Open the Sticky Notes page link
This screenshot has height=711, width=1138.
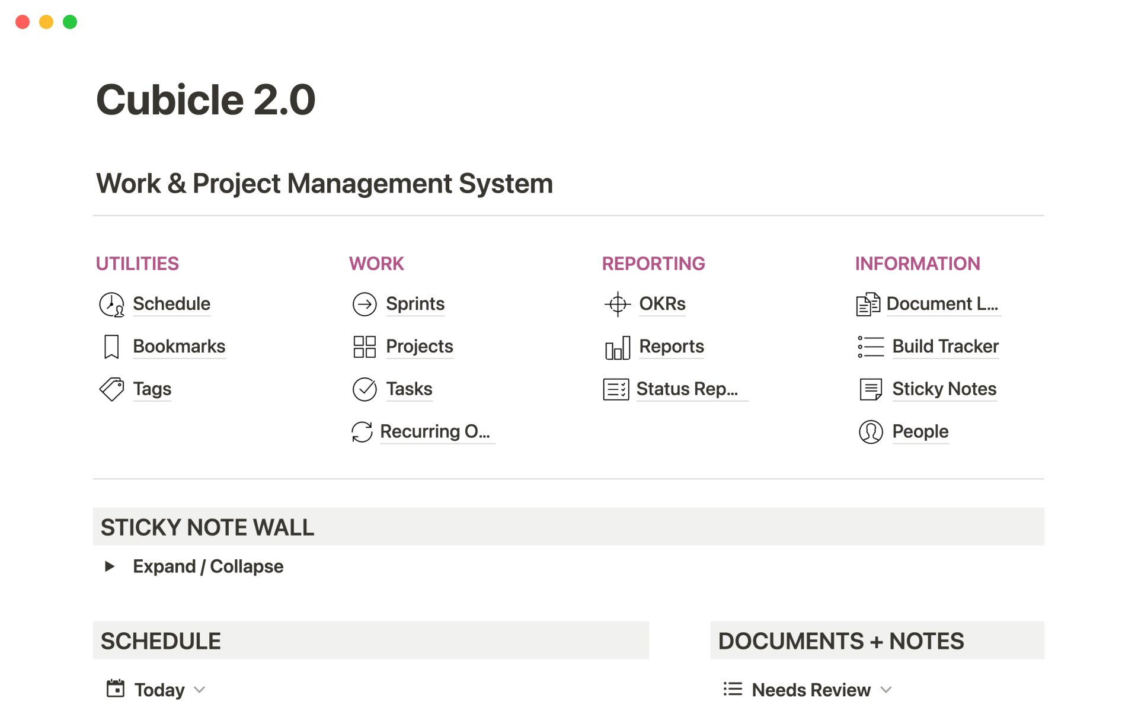944,389
